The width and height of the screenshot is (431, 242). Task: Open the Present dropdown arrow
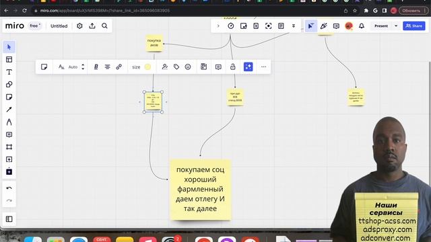click(x=396, y=26)
